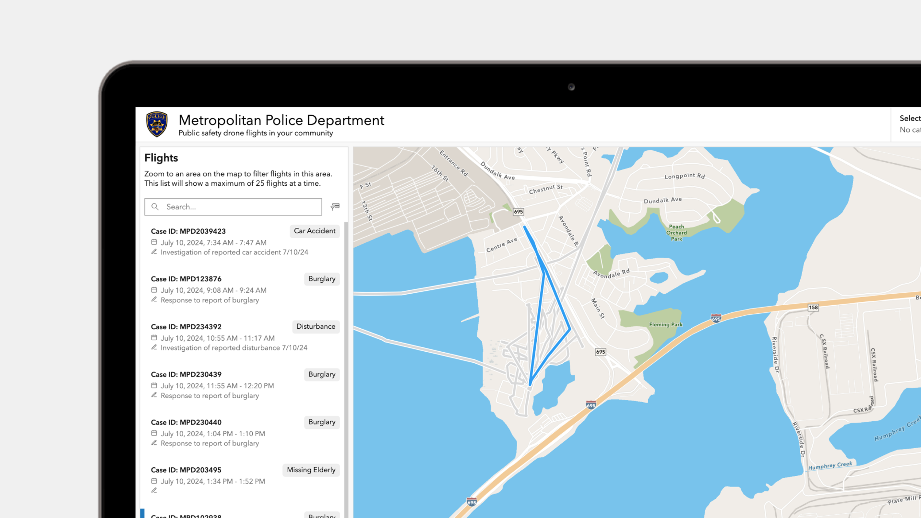Viewport: 921px width, 518px height.
Task: Select the Missing Elderly case tag button
Action: [x=311, y=469]
